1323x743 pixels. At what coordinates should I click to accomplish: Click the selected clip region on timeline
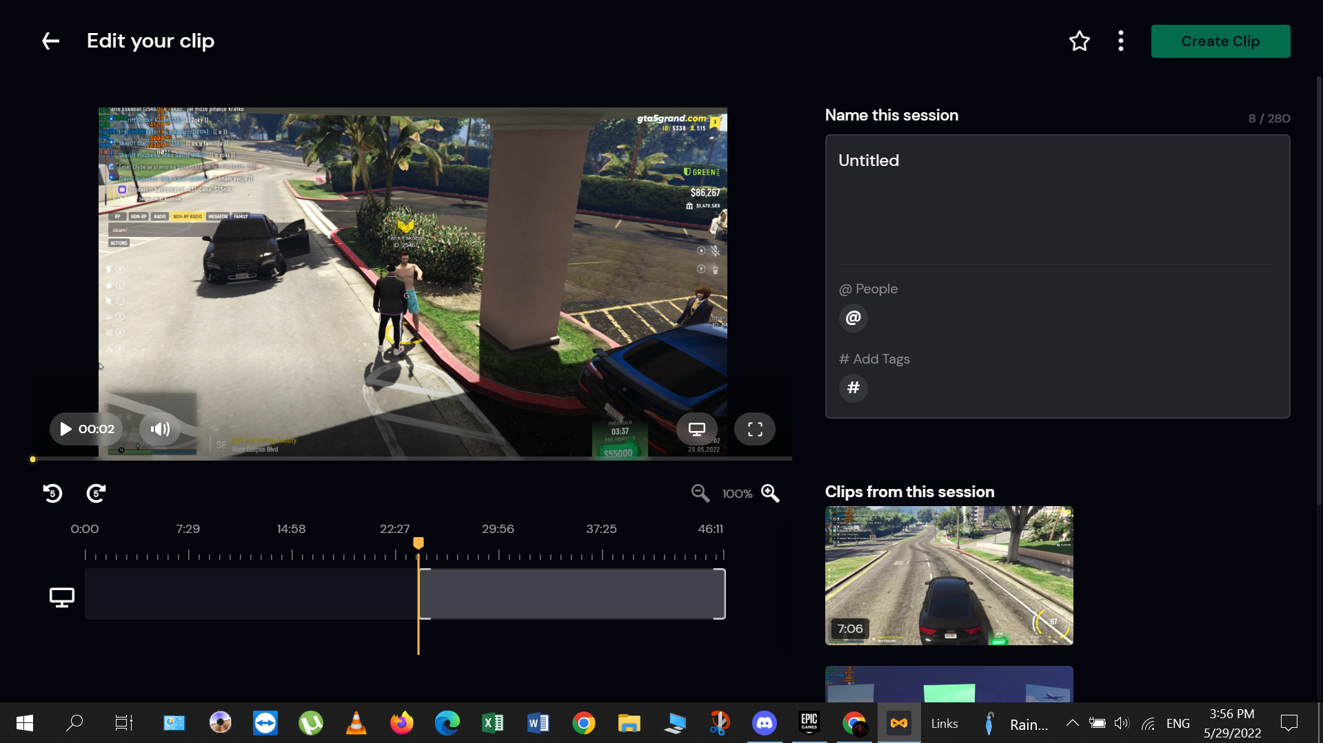(572, 594)
